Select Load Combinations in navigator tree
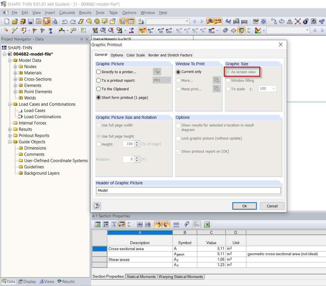 click(x=42, y=117)
